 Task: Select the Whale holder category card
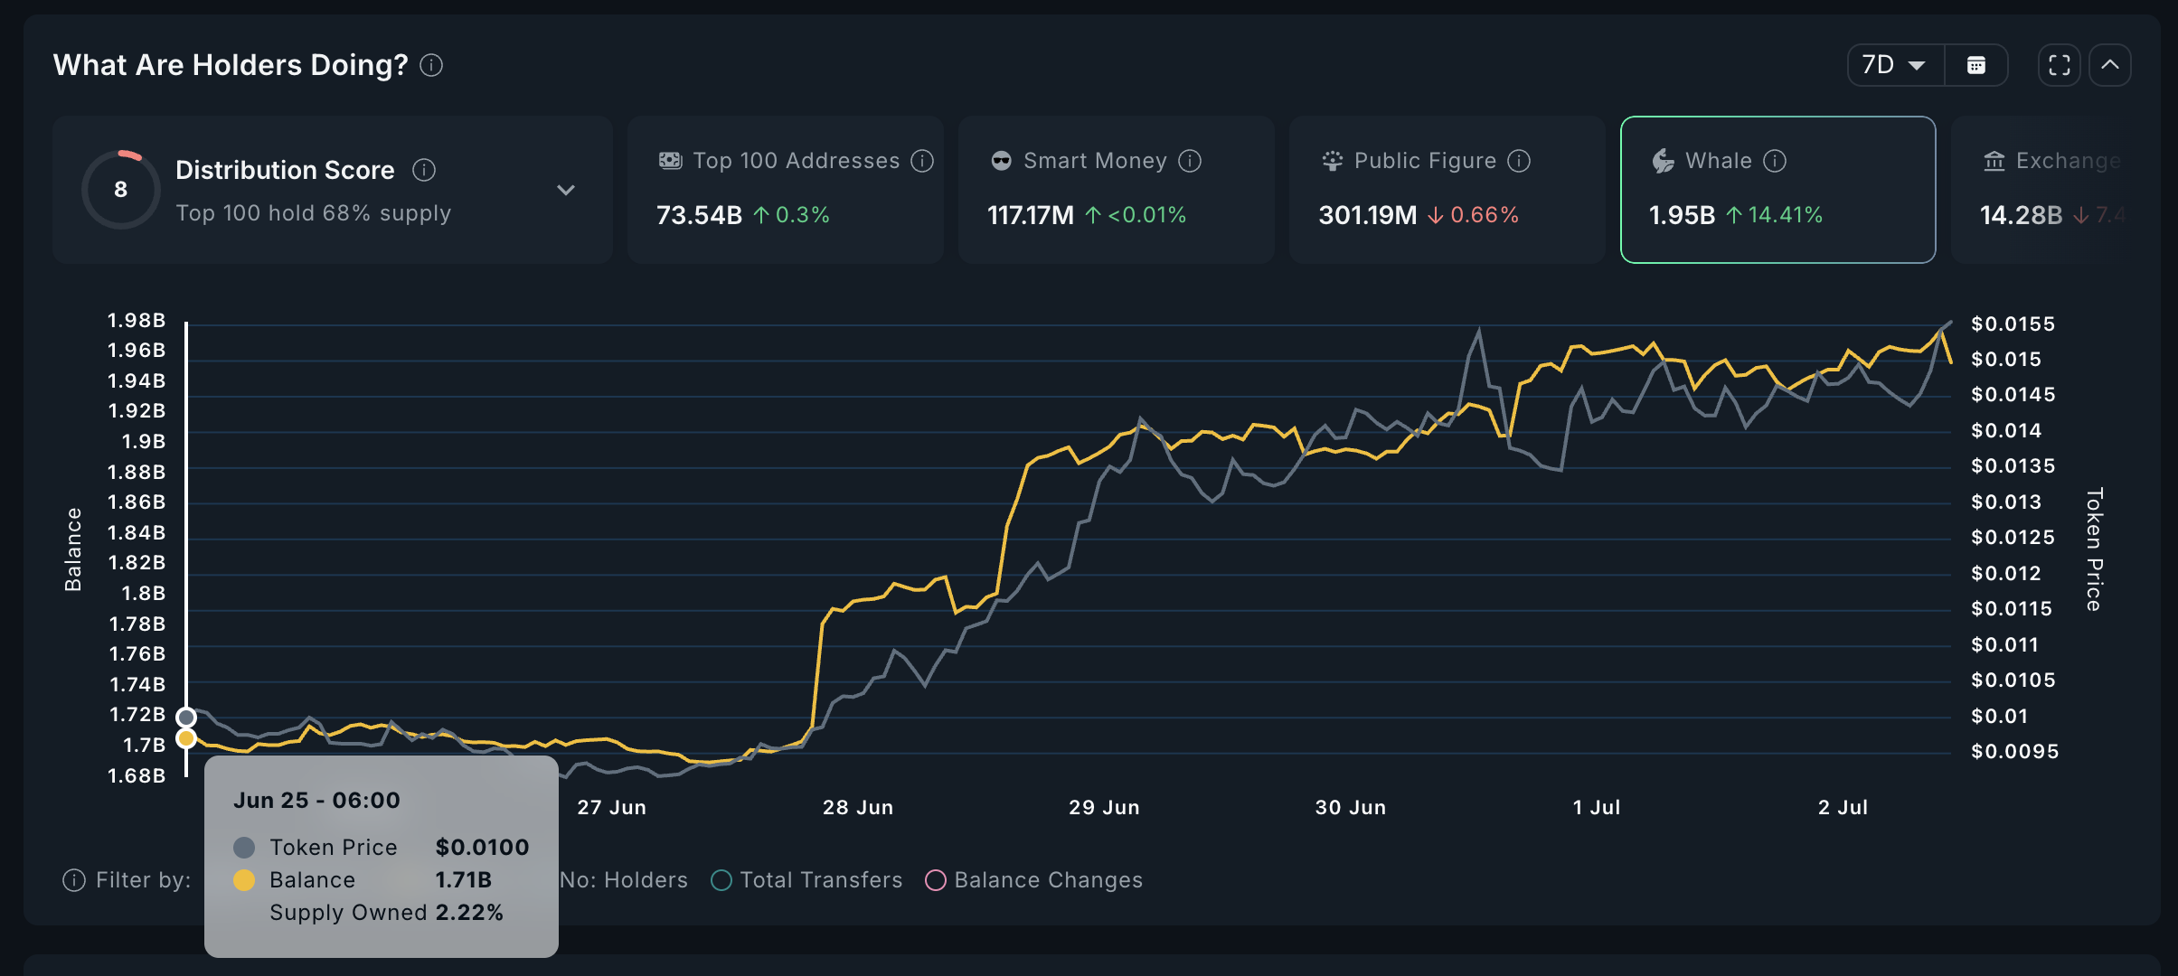pyautogui.click(x=1777, y=190)
